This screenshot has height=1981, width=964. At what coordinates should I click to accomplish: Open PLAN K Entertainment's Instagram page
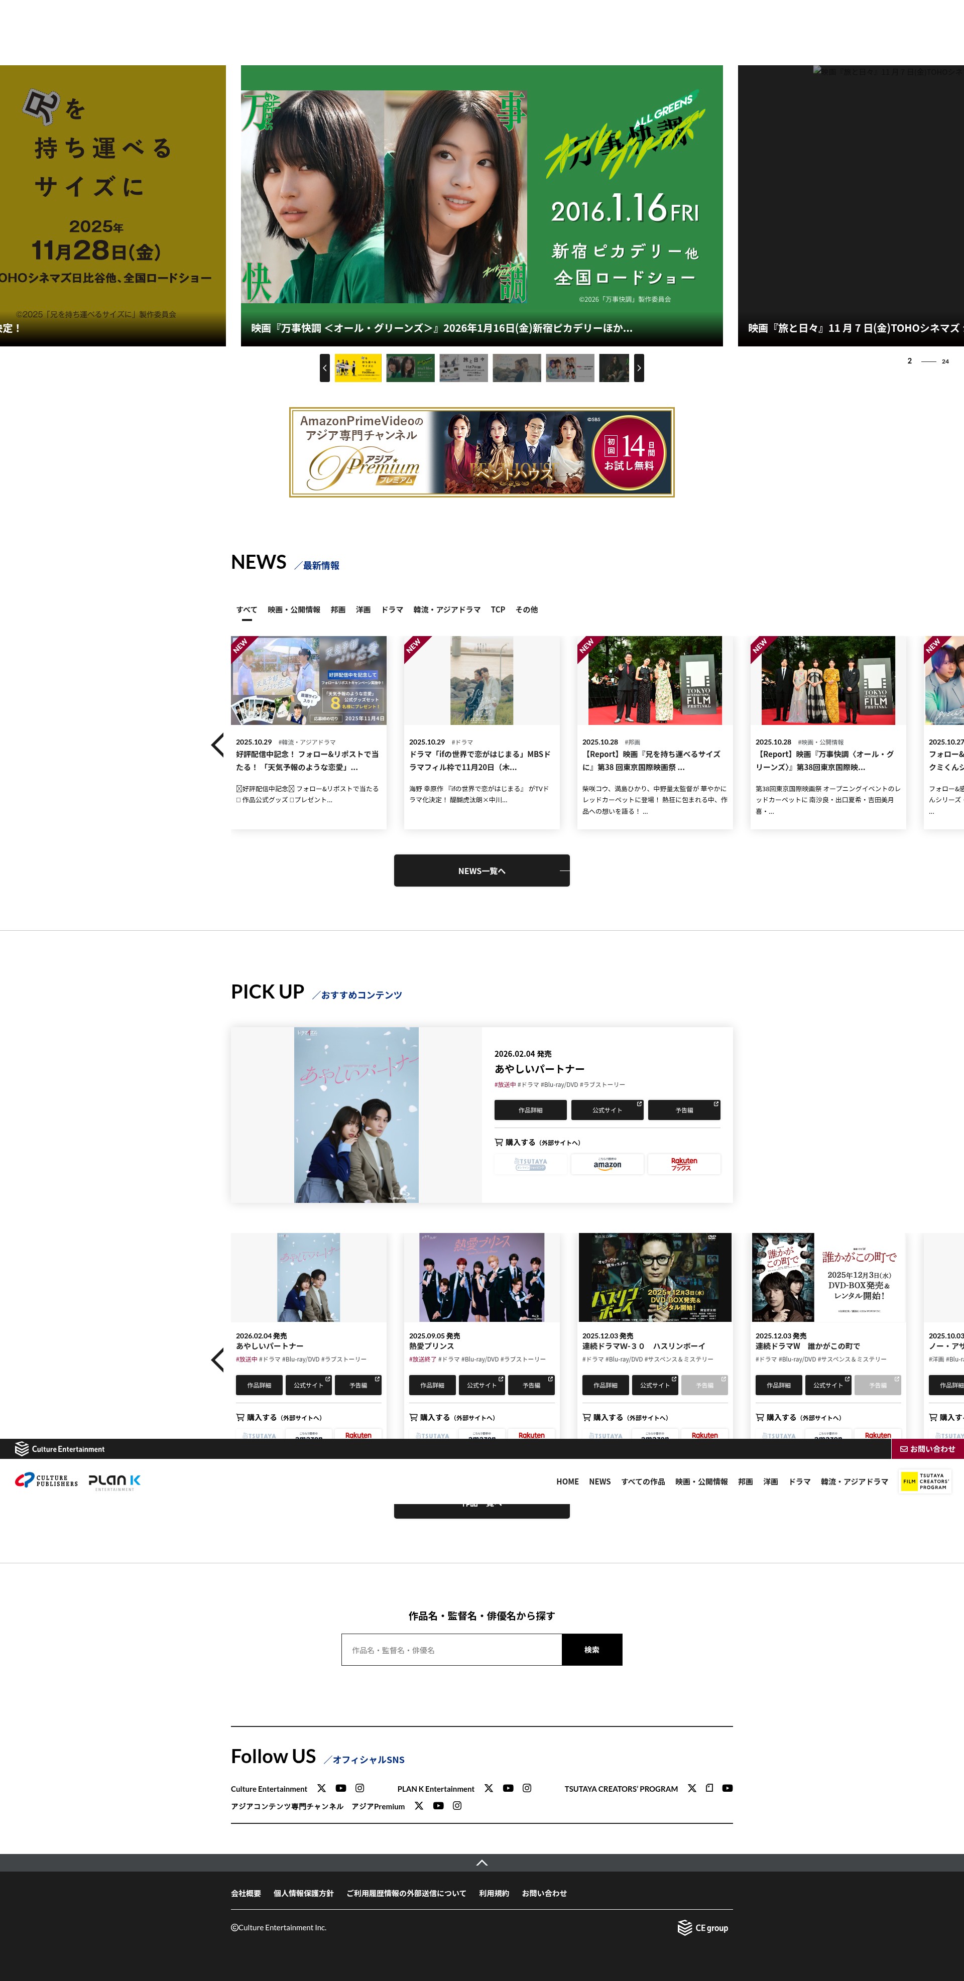(x=527, y=1788)
